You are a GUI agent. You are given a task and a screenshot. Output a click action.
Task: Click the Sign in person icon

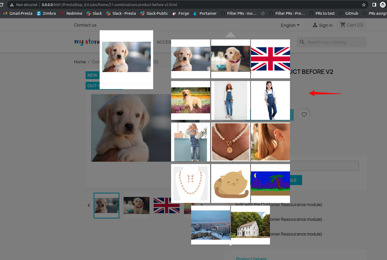tap(315, 25)
